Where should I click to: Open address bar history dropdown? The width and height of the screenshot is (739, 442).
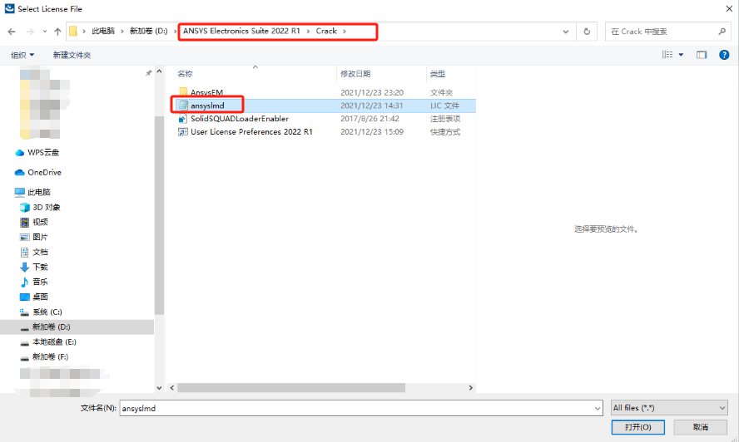pos(566,32)
